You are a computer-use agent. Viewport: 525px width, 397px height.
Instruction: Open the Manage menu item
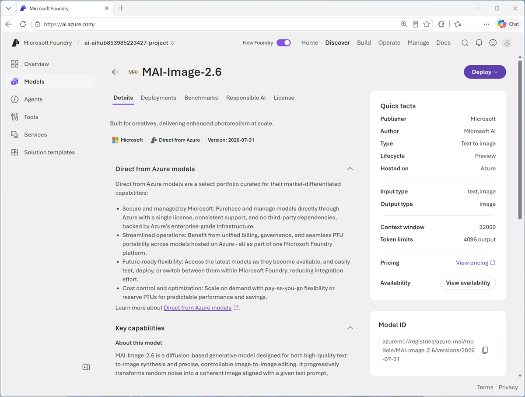pyautogui.click(x=418, y=43)
